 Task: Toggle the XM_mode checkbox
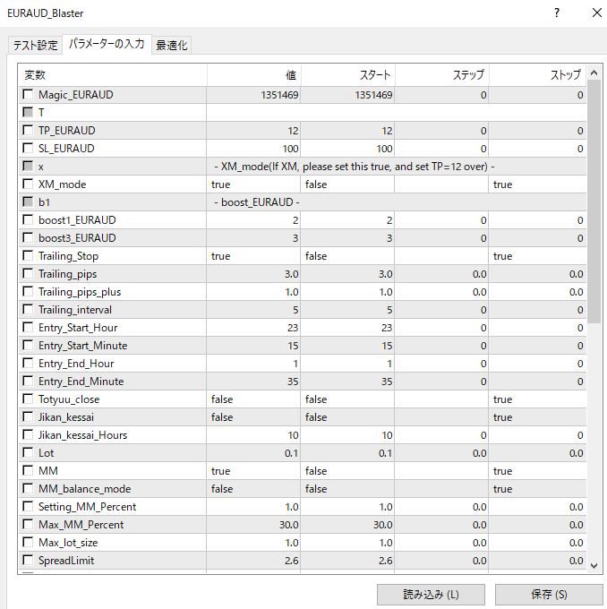coord(28,184)
